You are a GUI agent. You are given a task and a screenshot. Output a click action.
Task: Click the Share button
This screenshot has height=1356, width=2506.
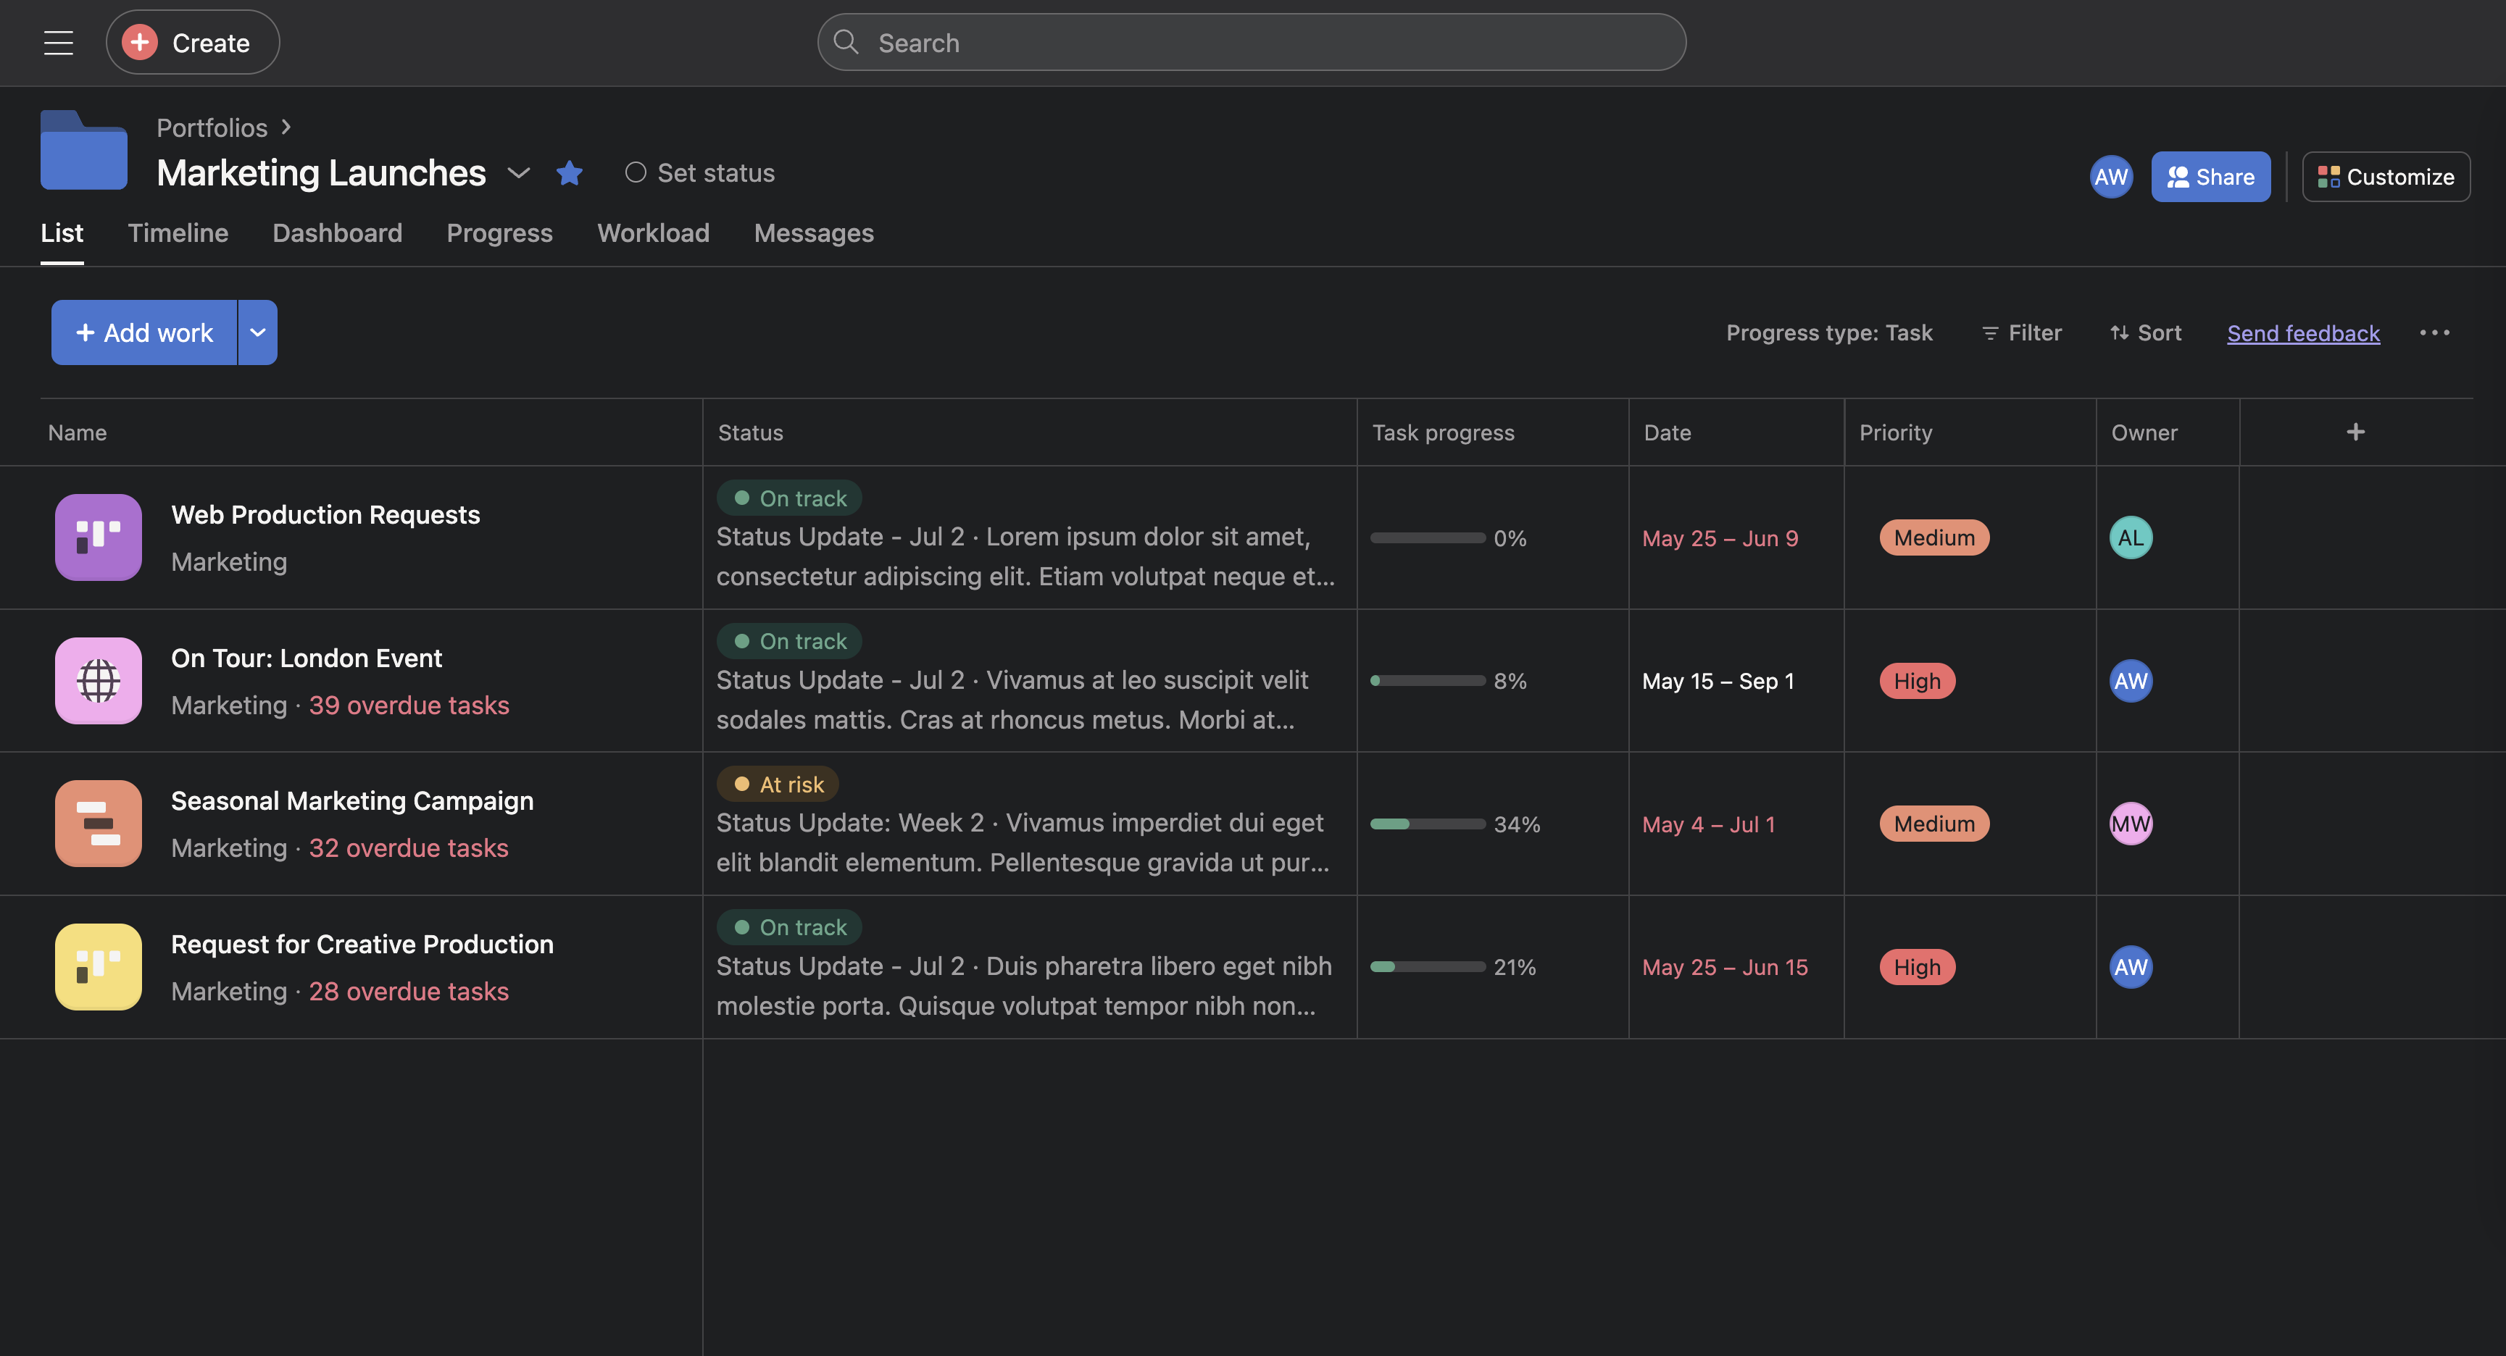2210,177
